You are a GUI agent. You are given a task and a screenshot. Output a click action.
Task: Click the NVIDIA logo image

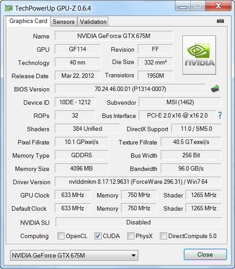[199, 55]
